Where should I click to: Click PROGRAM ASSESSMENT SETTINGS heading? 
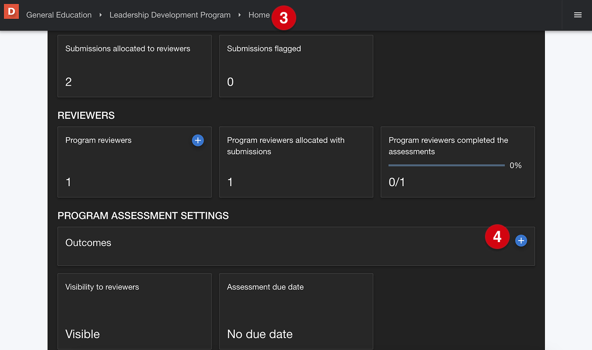[143, 216]
